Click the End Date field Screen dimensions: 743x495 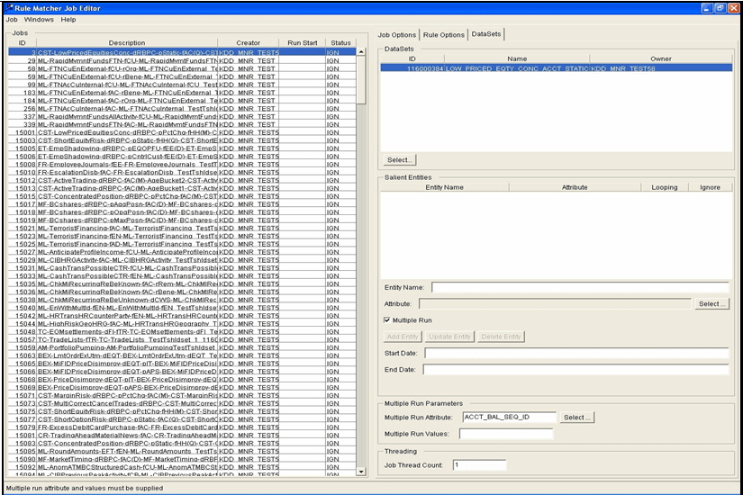click(x=575, y=370)
